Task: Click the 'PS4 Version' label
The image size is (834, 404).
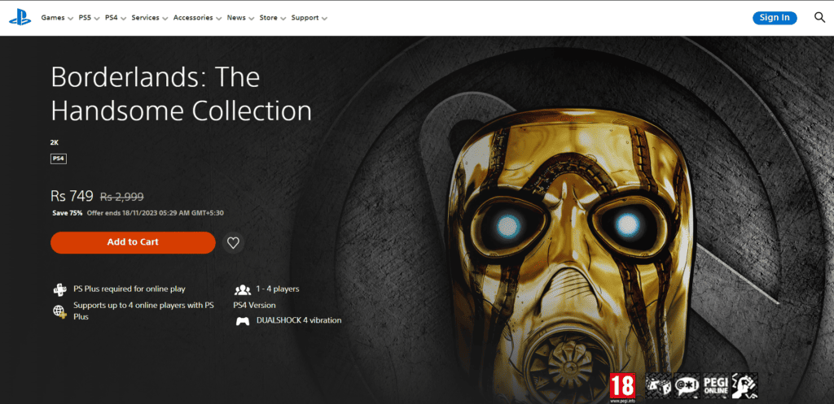Action: point(254,306)
